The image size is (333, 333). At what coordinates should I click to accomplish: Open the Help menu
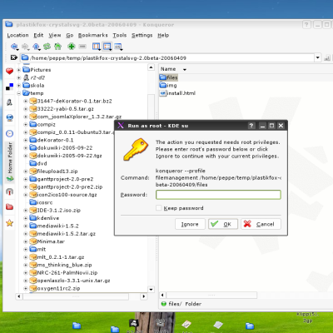163,35
